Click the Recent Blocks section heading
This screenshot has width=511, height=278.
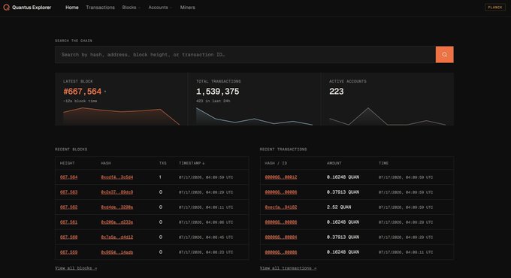(x=71, y=150)
